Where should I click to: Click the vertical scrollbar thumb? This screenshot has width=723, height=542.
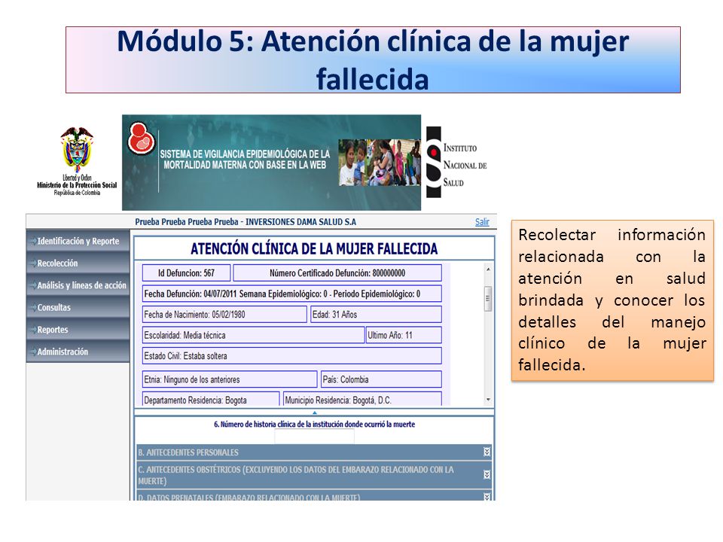(488, 299)
